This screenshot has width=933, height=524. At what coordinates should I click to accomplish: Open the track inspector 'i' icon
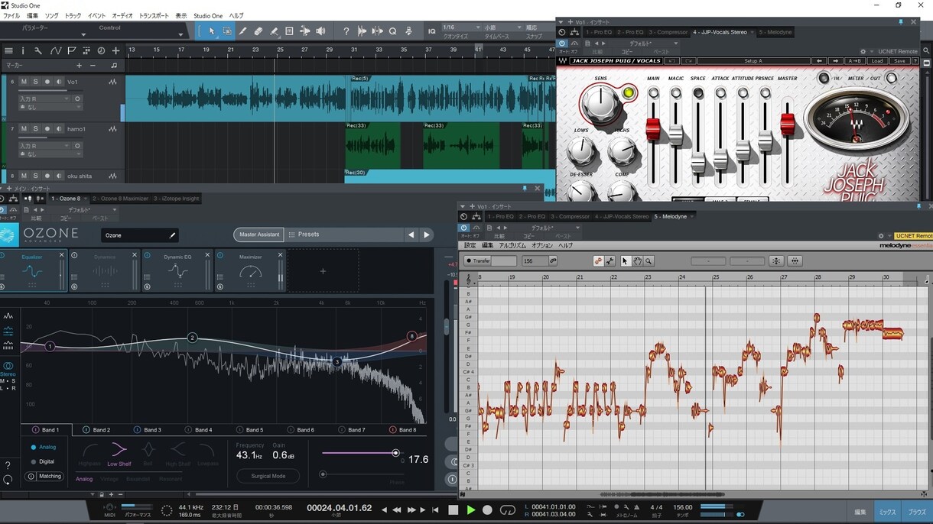(23, 50)
